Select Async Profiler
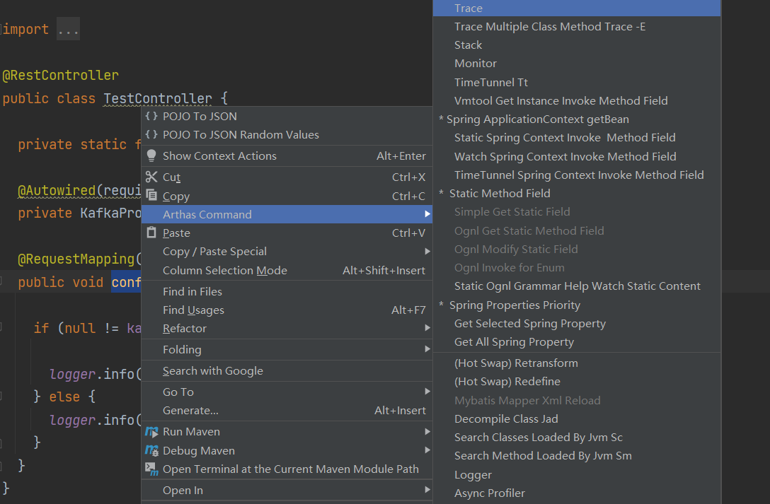Image resolution: width=770 pixels, height=504 pixels. coord(577,493)
